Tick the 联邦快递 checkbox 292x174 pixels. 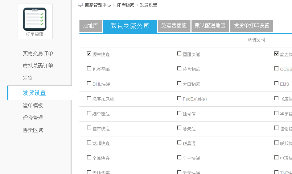276,143
